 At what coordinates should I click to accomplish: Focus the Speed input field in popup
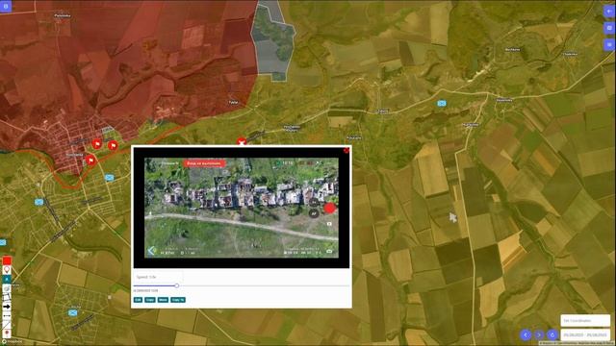click(158, 277)
